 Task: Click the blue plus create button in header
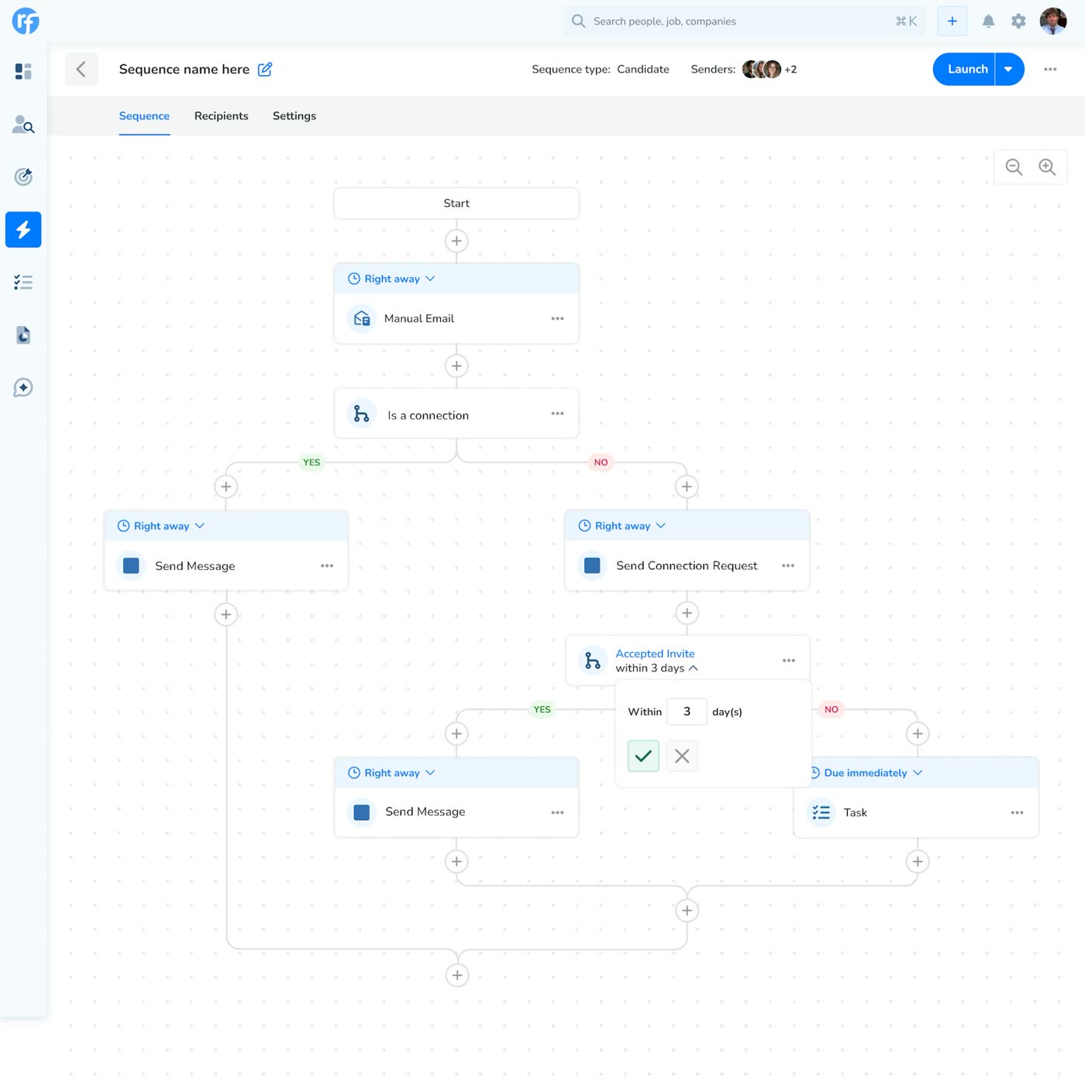(x=952, y=21)
